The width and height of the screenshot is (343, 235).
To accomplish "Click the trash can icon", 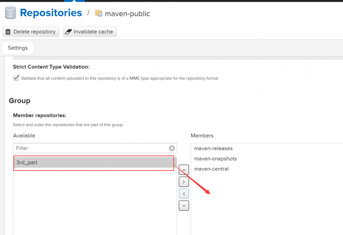I will coord(8,32).
